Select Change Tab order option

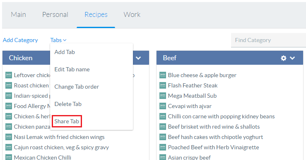coord(77,87)
